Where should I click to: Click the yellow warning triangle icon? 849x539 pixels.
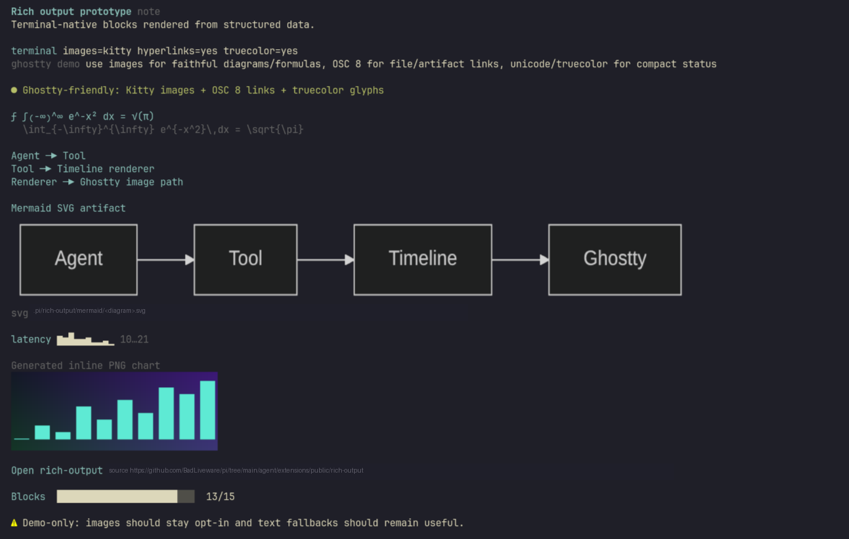click(x=14, y=523)
